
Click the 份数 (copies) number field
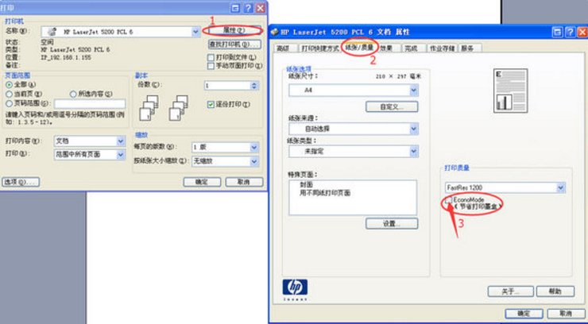227,86
